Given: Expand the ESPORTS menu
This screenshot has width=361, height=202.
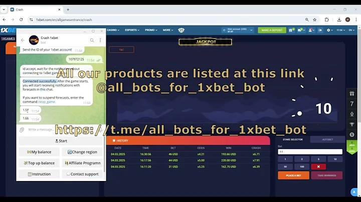Looking at the screenshot, I should tap(132, 30).
